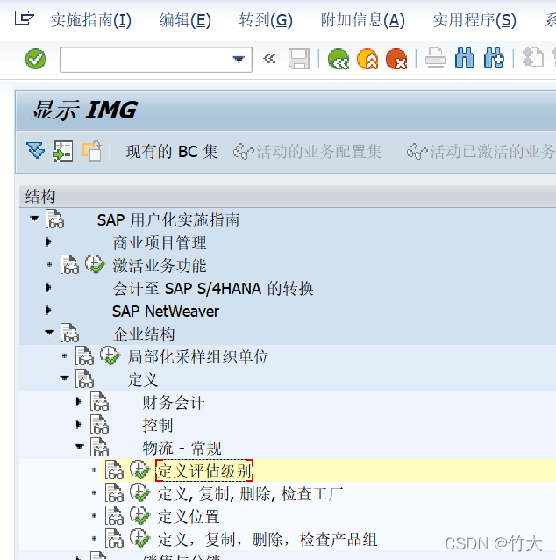Click the orange Exit icon
556x560 pixels.
(x=367, y=59)
